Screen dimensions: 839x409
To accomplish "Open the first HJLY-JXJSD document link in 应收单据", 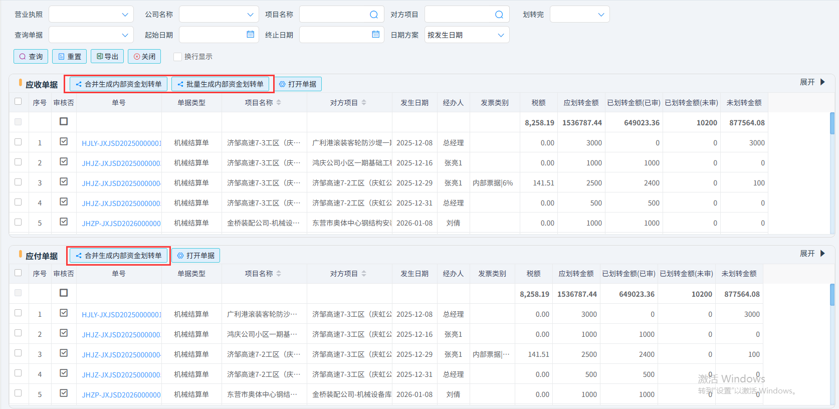I will pos(121,143).
